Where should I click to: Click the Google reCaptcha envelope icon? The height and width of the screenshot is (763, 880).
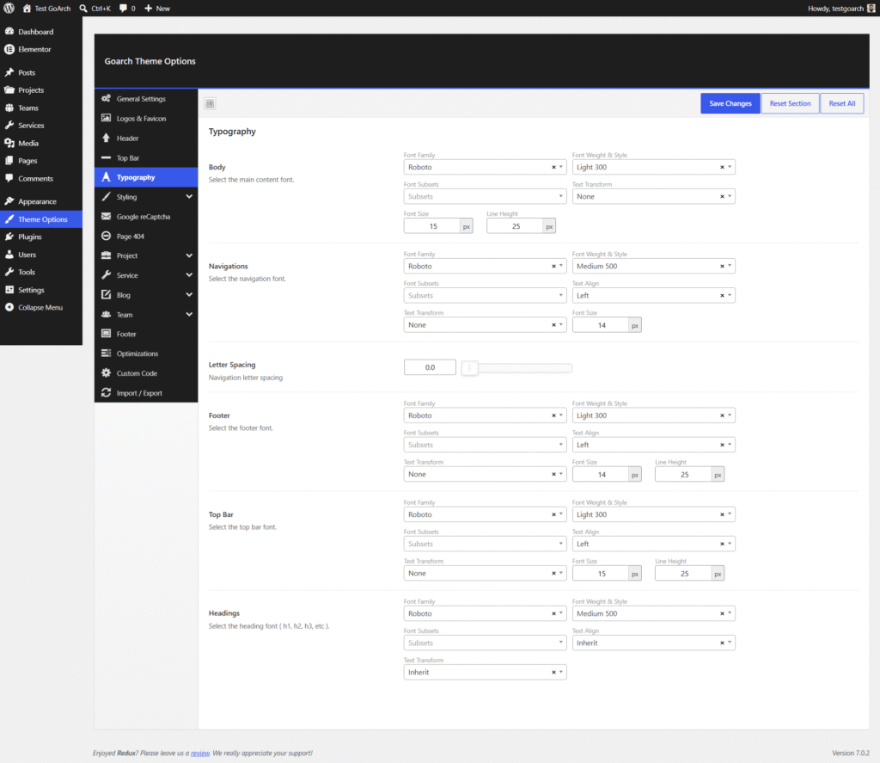(106, 216)
